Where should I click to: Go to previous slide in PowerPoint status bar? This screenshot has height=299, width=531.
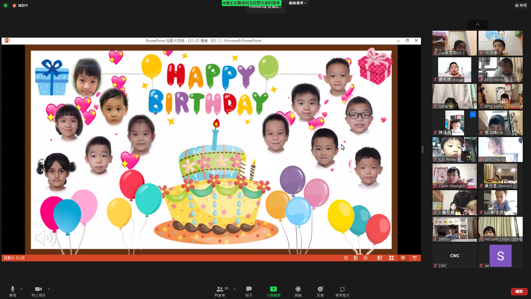tap(346, 258)
